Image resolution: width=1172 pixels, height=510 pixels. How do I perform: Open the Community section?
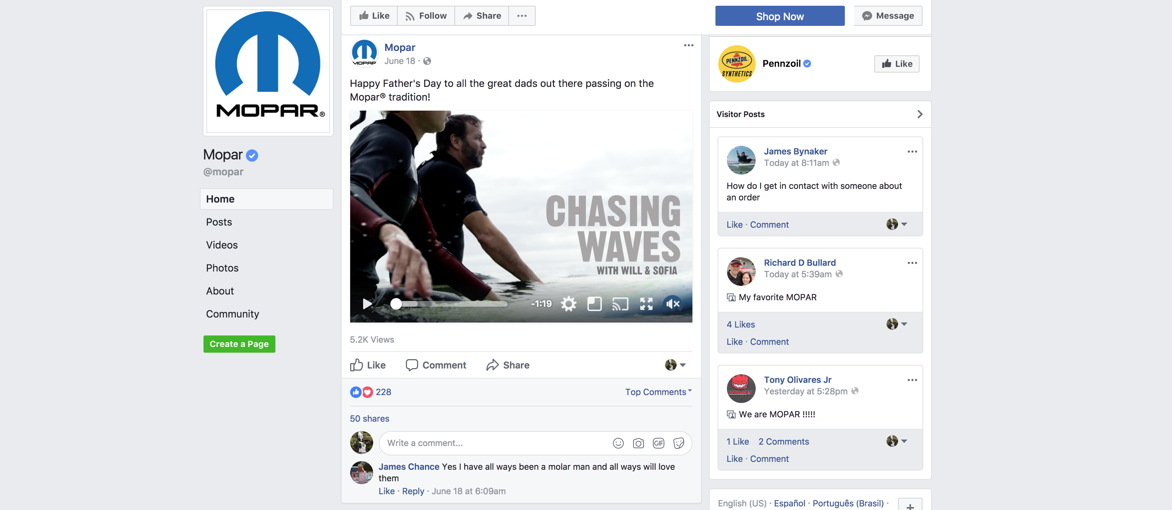pyautogui.click(x=233, y=314)
